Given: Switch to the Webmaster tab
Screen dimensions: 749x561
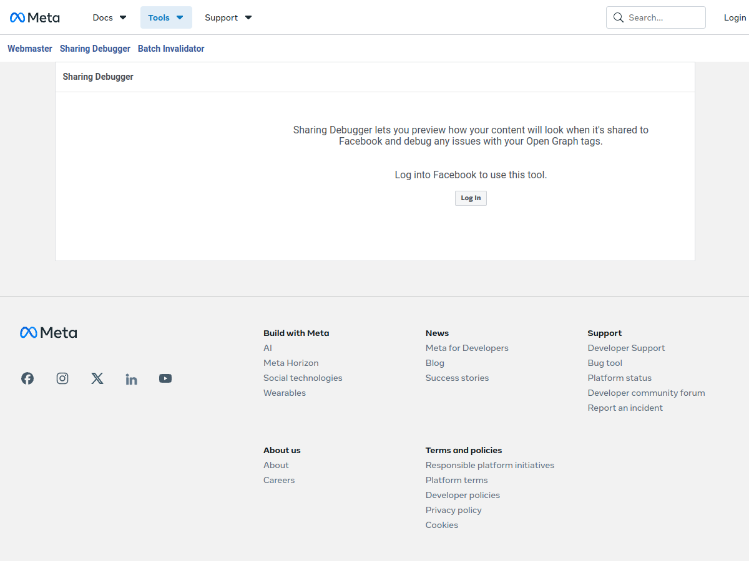Looking at the screenshot, I should (x=30, y=49).
